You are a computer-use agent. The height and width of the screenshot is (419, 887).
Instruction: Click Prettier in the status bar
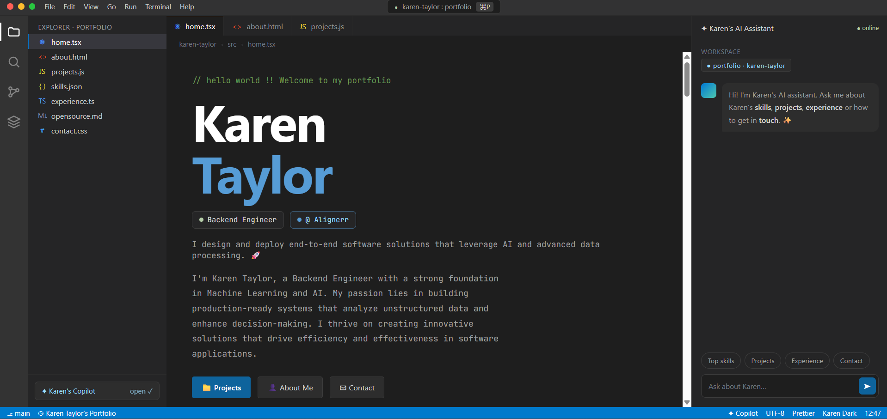[803, 413]
